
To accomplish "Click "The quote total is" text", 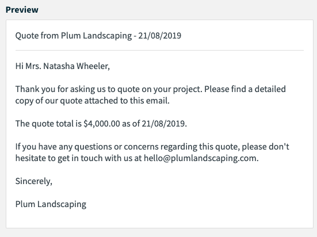I will click(x=48, y=124).
